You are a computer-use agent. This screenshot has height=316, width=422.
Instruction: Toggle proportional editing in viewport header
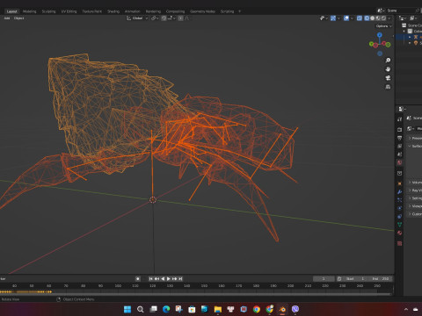(x=180, y=18)
